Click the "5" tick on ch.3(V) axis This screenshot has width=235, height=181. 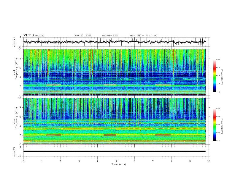[20, 147]
